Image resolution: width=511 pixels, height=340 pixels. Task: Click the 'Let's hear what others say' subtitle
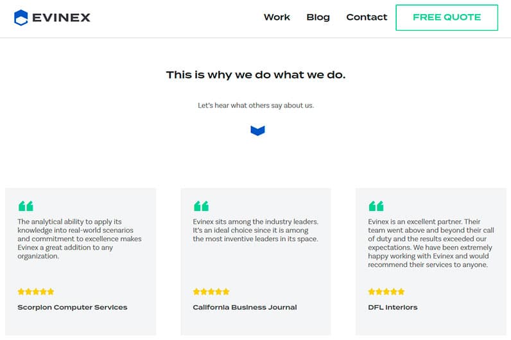(x=256, y=105)
